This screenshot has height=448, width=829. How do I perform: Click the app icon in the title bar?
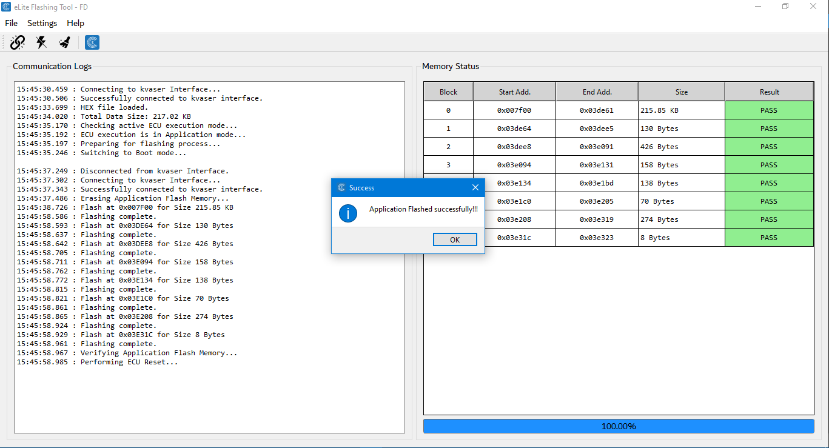[6, 7]
